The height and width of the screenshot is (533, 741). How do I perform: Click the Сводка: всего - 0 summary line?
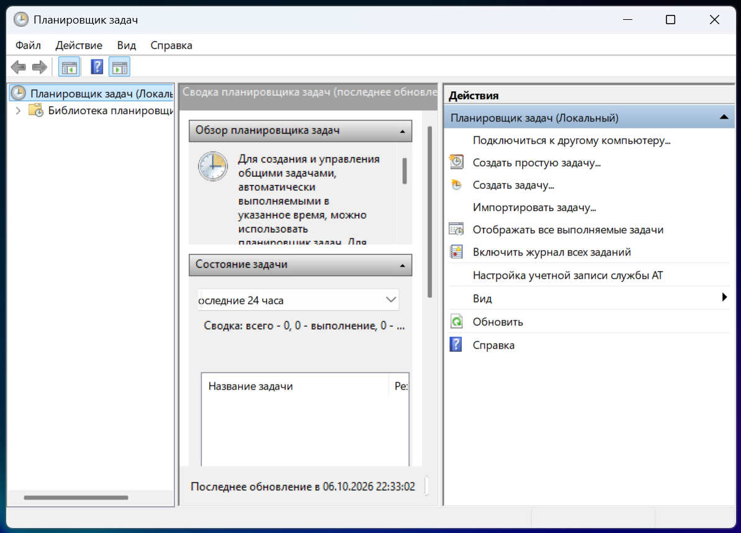(x=304, y=326)
